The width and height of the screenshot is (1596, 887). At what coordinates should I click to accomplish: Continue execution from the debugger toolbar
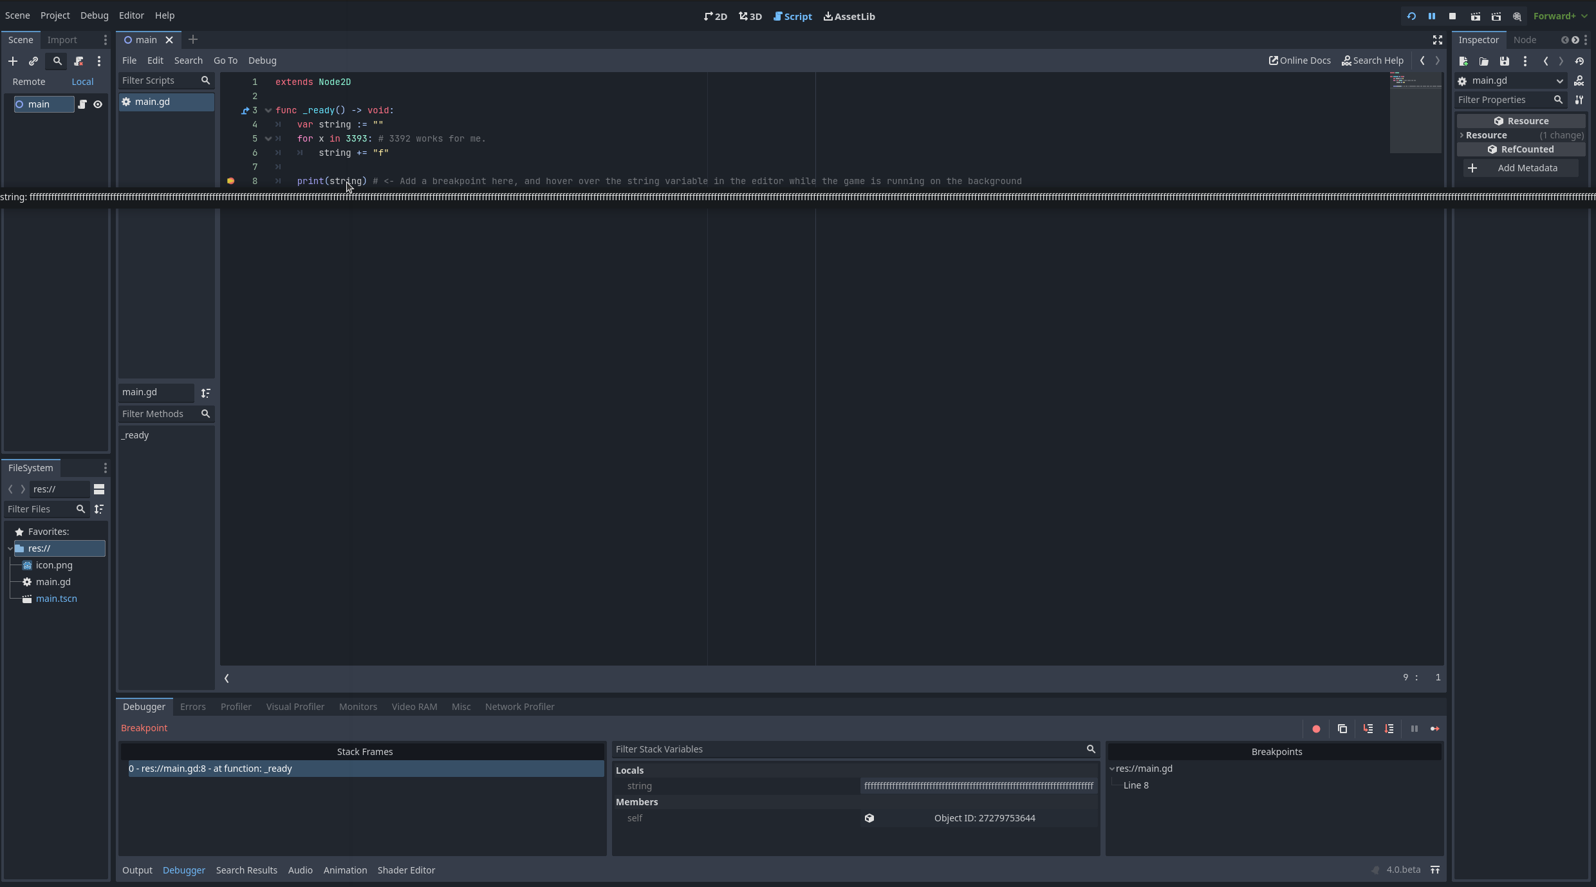pyautogui.click(x=1436, y=729)
